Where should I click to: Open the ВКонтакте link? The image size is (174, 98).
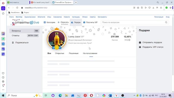tap(41, 17)
